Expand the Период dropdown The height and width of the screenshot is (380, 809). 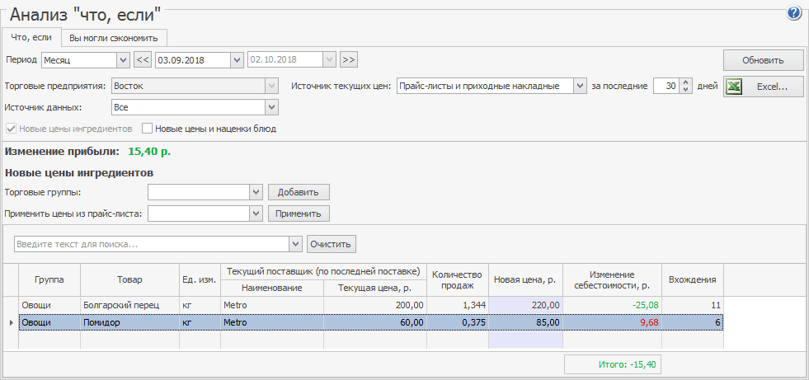[124, 59]
